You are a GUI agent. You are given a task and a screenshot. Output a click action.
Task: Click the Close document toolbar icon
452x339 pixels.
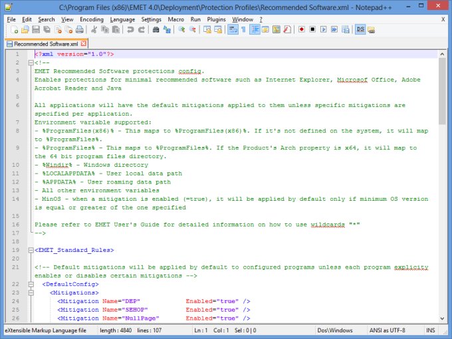point(58,29)
